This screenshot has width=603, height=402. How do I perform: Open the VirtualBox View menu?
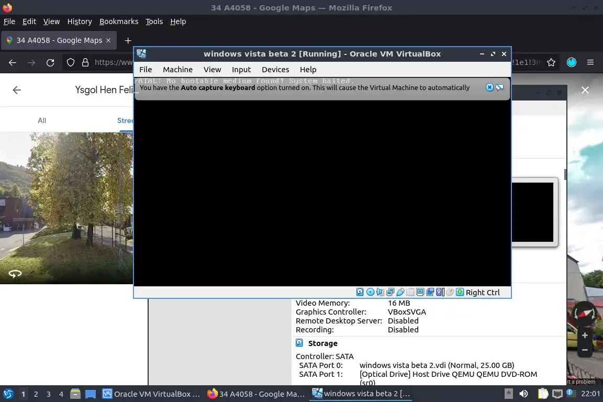tap(213, 70)
